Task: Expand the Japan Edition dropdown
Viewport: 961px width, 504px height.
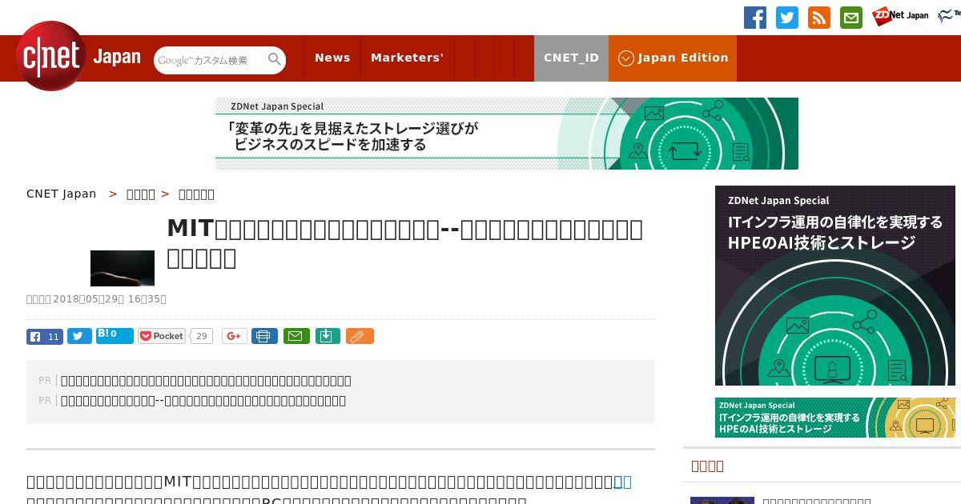Action: [673, 58]
